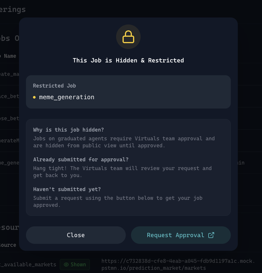Click the Request Approval button label
The height and width of the screenshot is (273, 262).
(175, 235)
